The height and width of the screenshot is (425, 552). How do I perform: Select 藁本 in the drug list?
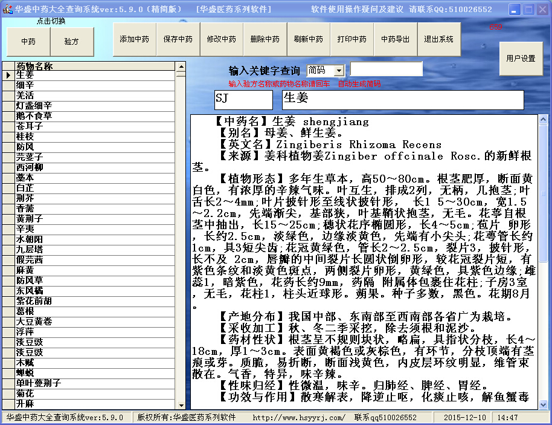(95, 178)
